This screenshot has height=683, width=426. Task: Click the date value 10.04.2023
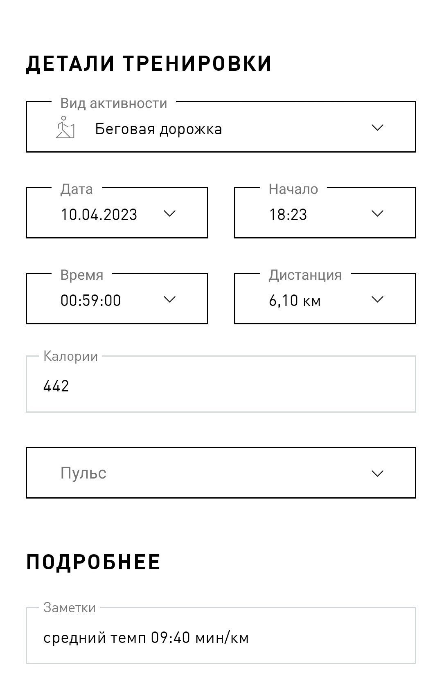point(99,215)
